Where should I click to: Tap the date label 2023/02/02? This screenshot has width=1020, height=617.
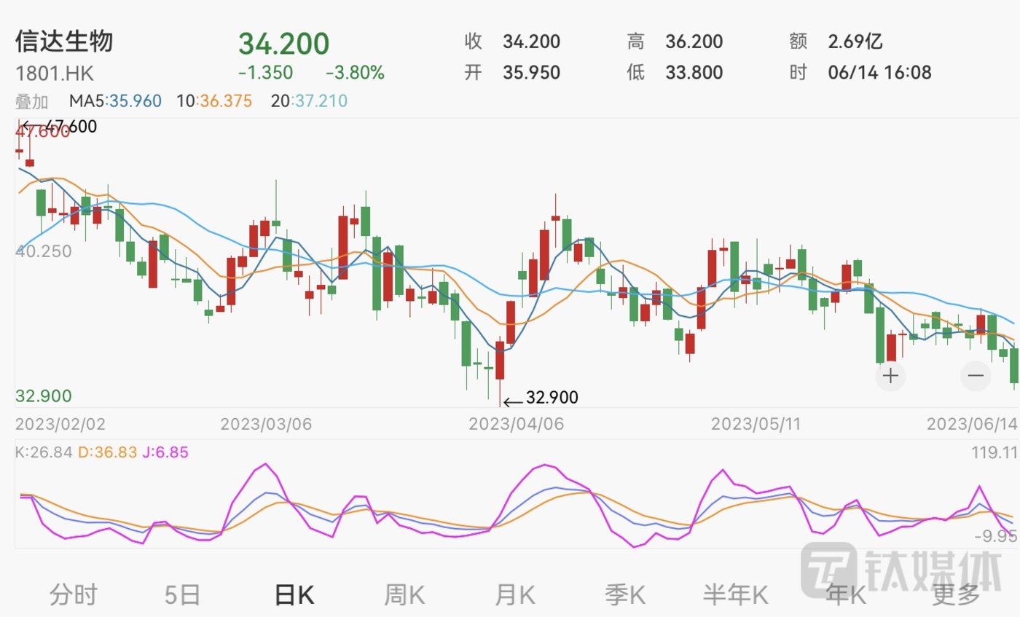click(x=60, y=424)
